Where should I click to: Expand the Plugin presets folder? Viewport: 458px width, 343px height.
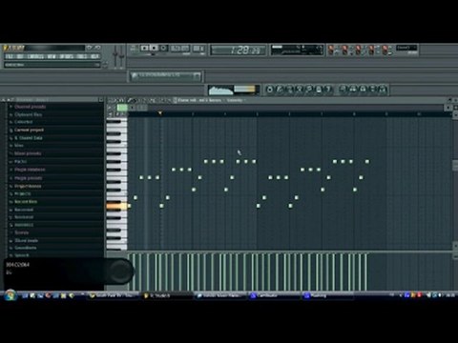(28, 178)
